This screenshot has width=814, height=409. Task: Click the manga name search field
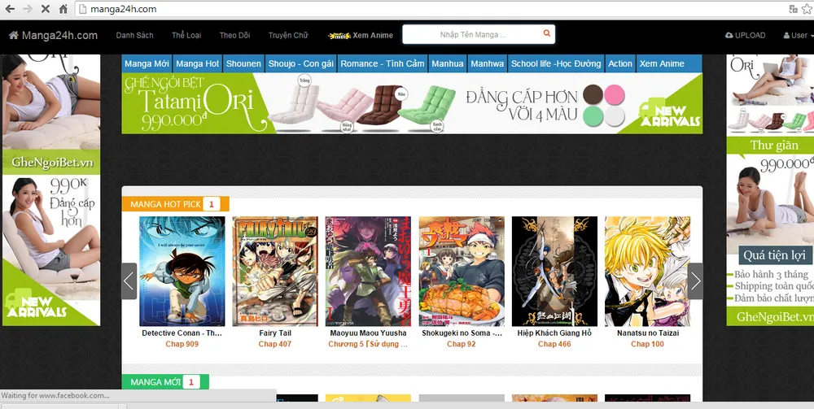(x=472, y=34)
